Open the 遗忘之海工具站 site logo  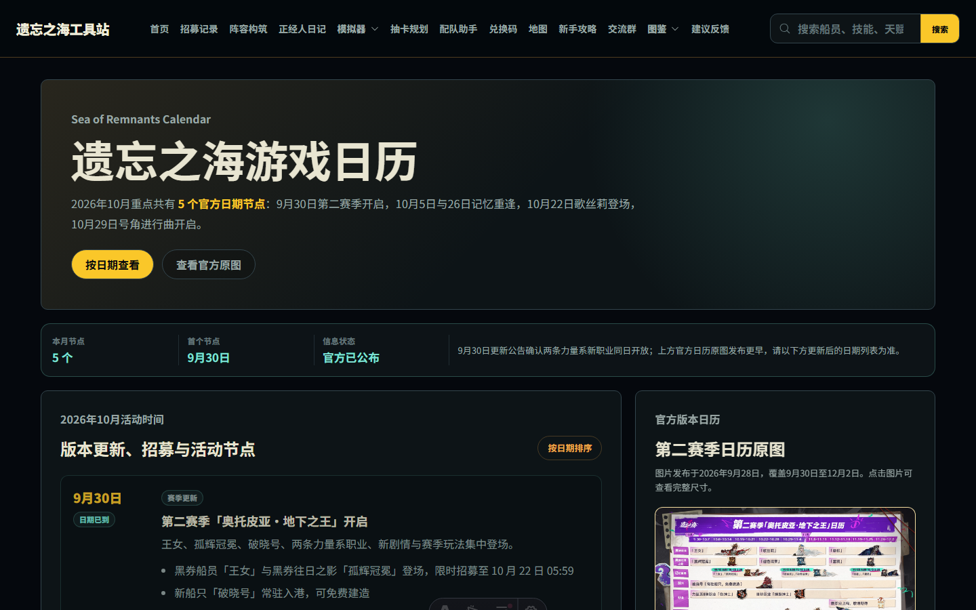pos(63,29)
